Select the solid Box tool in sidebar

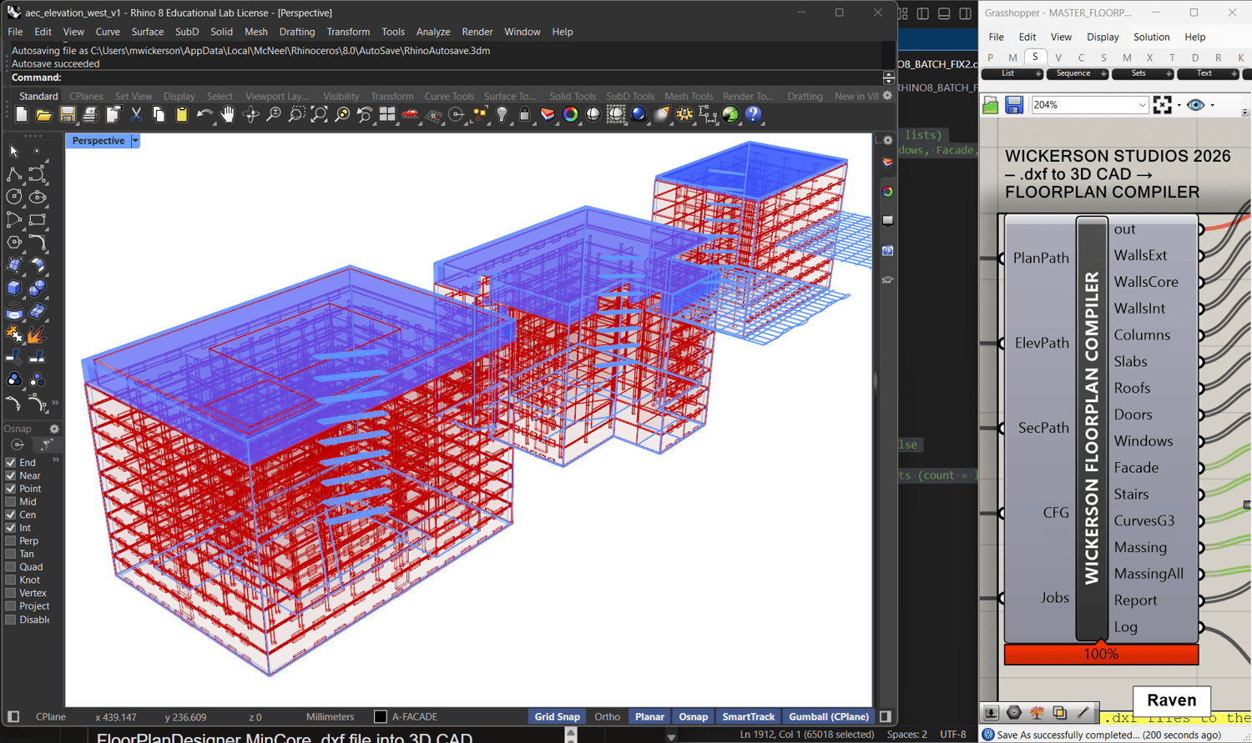coord(14,289)
